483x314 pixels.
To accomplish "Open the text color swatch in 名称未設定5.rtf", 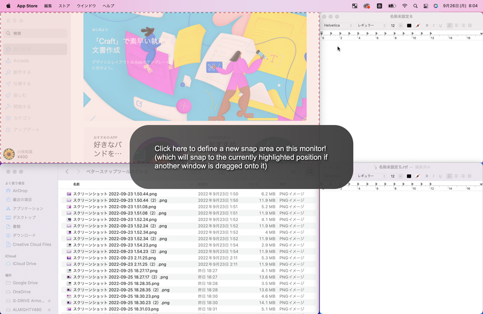I will (409, 176).
